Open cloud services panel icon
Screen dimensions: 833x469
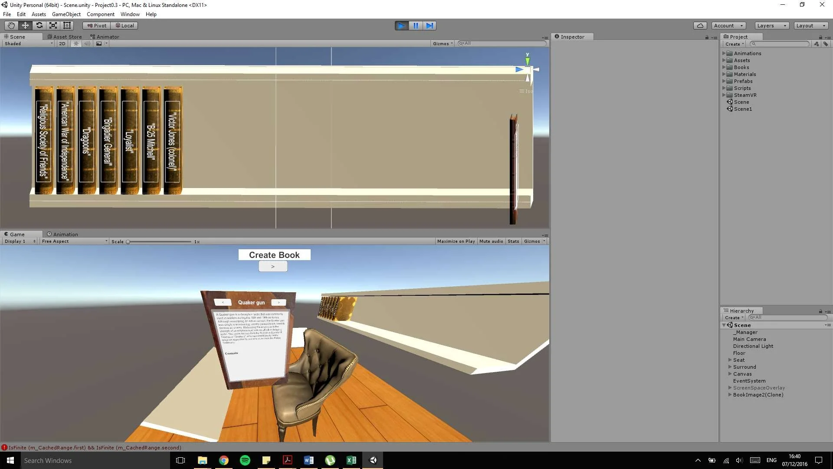[x=700, y=26]
